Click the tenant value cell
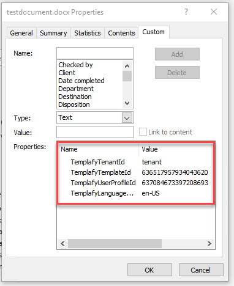 (x=152, y=162)
